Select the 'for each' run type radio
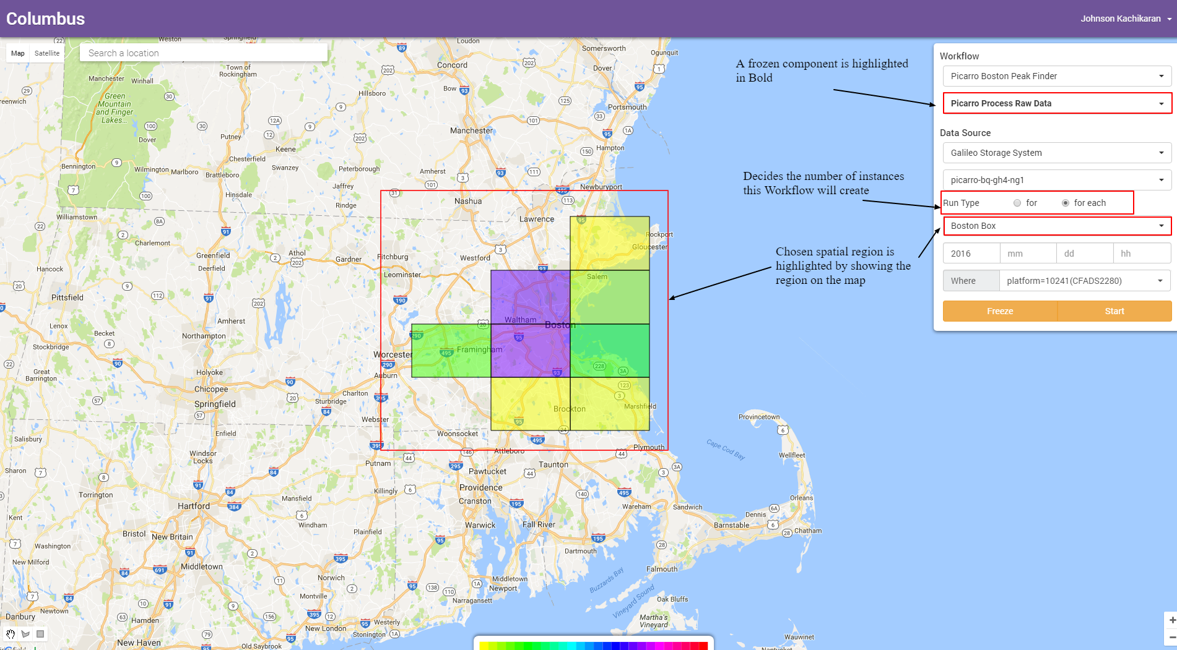Screen dimensions: 1177x650 1066,203
